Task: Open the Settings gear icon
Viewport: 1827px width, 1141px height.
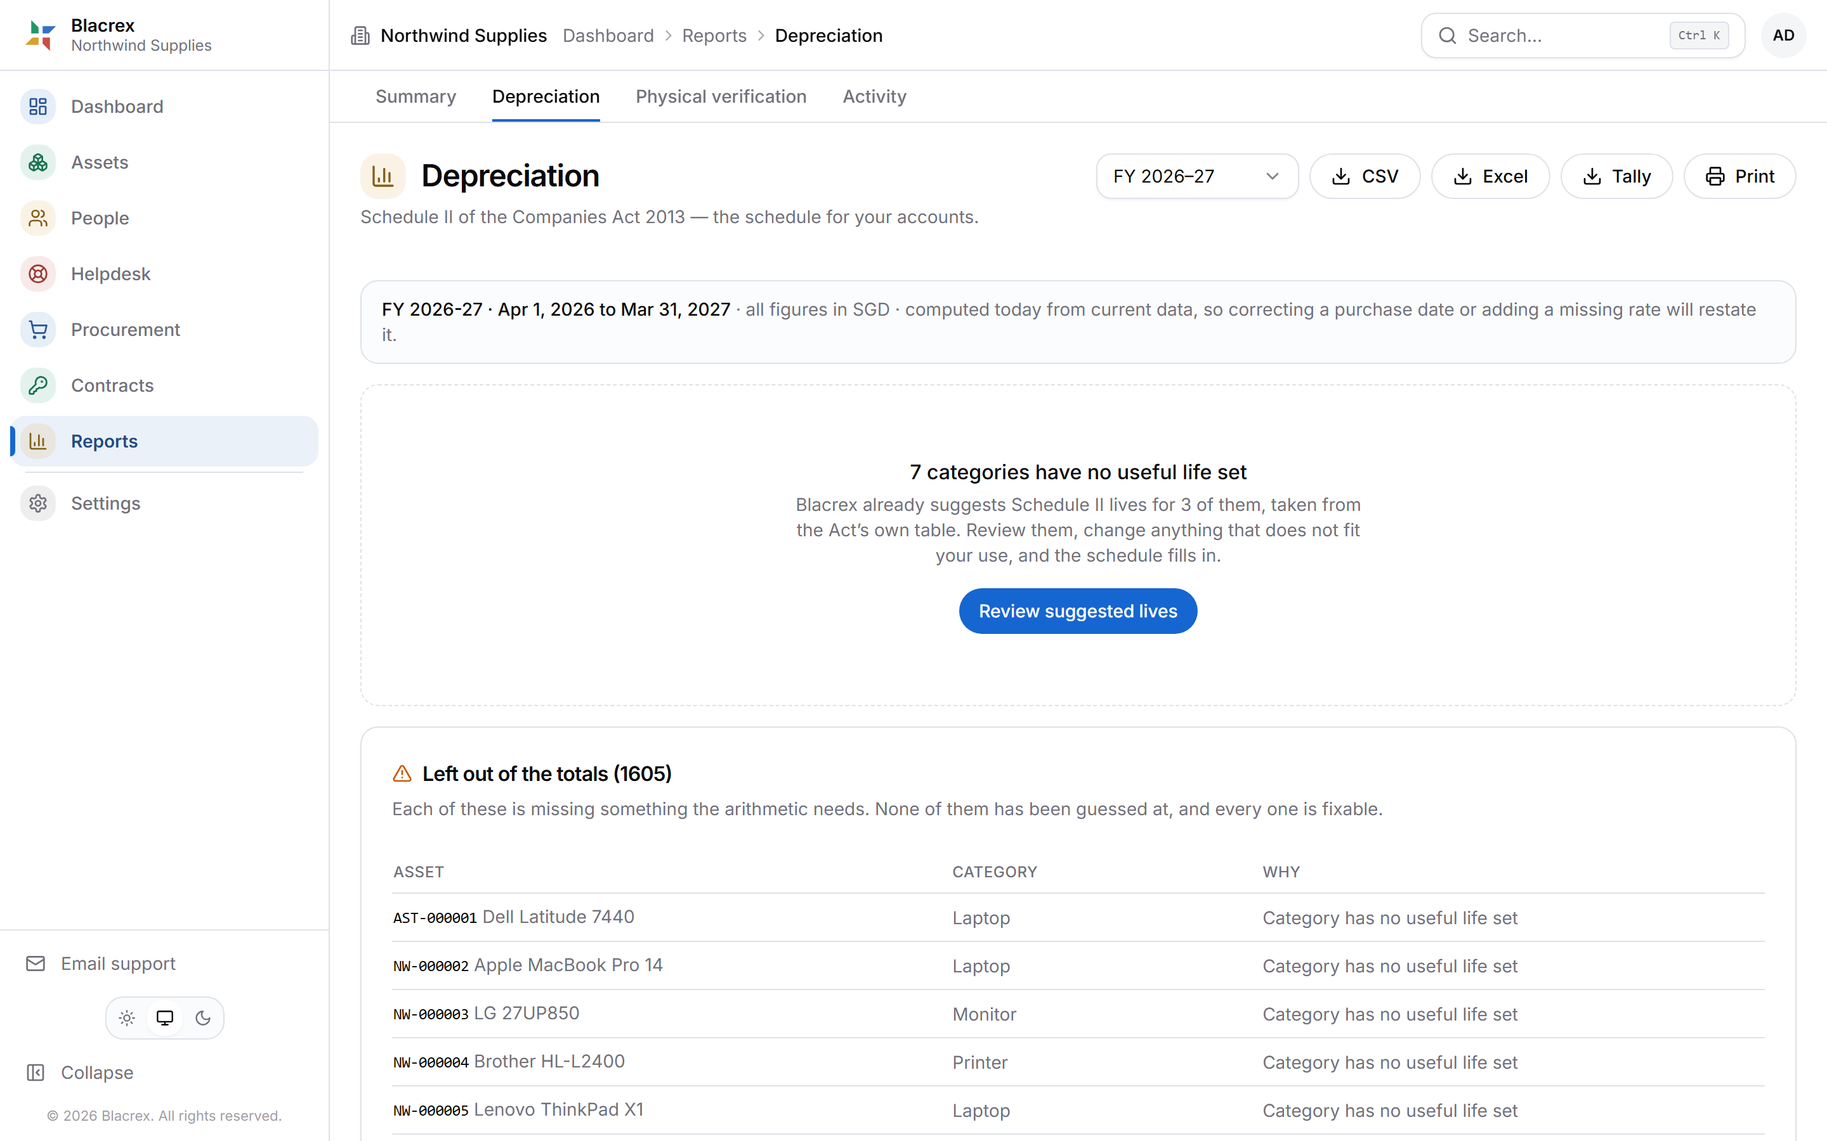Action: tap(38, 503)
